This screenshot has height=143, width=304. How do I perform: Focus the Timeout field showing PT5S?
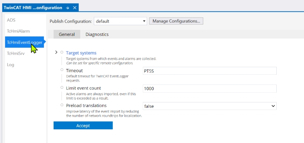click(210, 71)
